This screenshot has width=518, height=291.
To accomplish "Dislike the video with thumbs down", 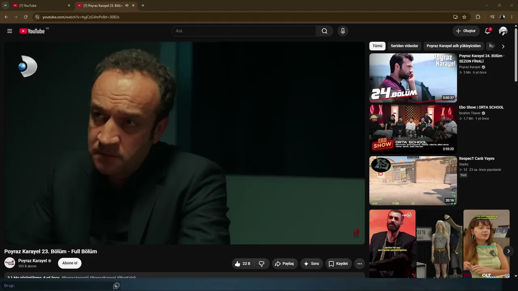I will (x=261, y=264).
